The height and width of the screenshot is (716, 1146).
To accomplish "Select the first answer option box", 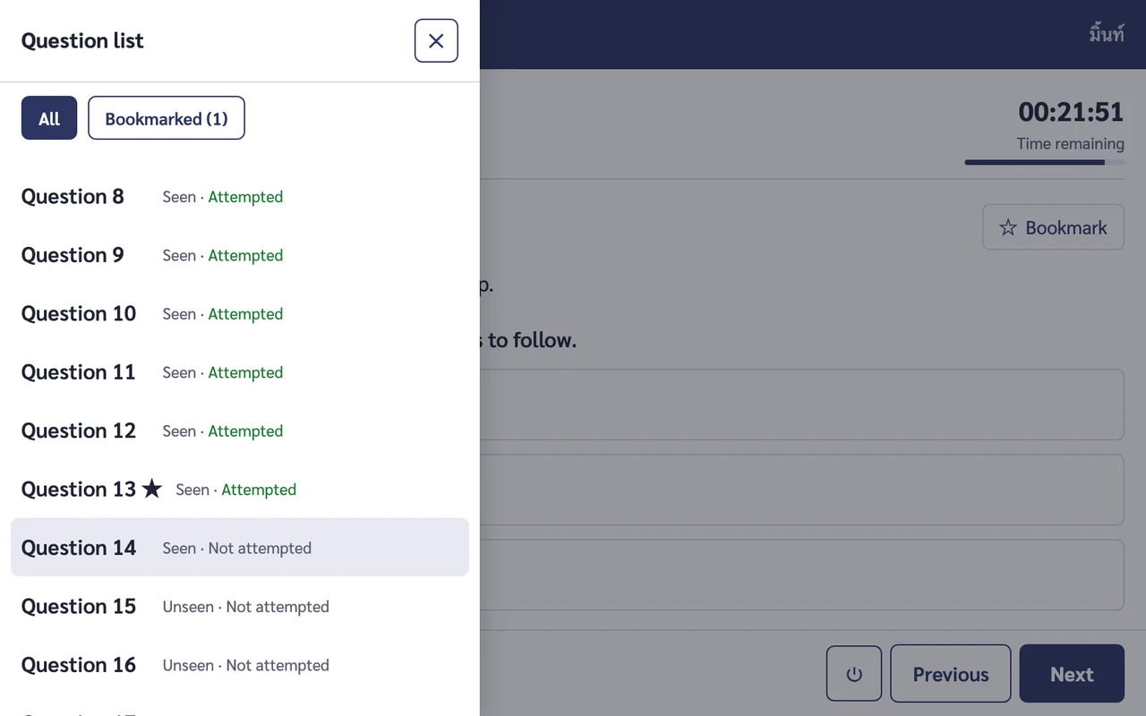I will (x=802, y=405).
